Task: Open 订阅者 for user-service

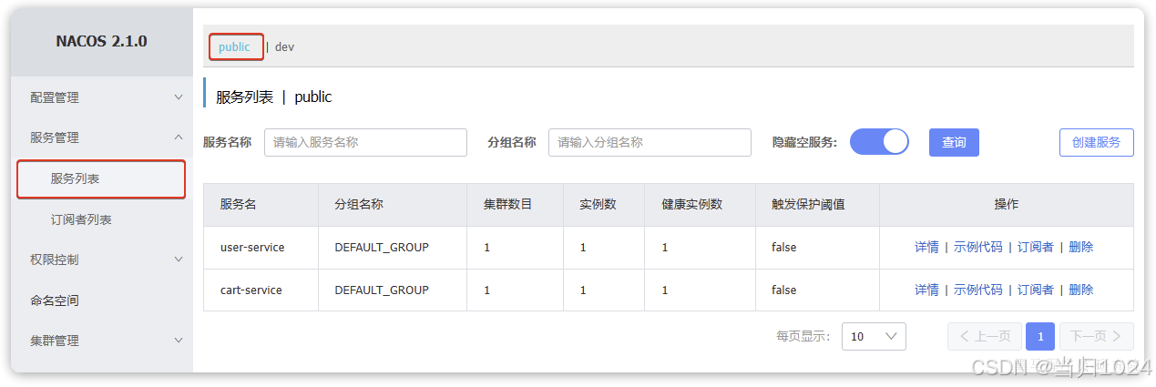Action: pyautogui.click(x=1035, y=247)
